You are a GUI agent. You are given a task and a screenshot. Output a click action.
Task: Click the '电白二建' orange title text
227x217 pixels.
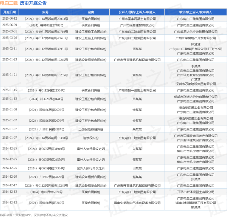click(x=9, y=3)
